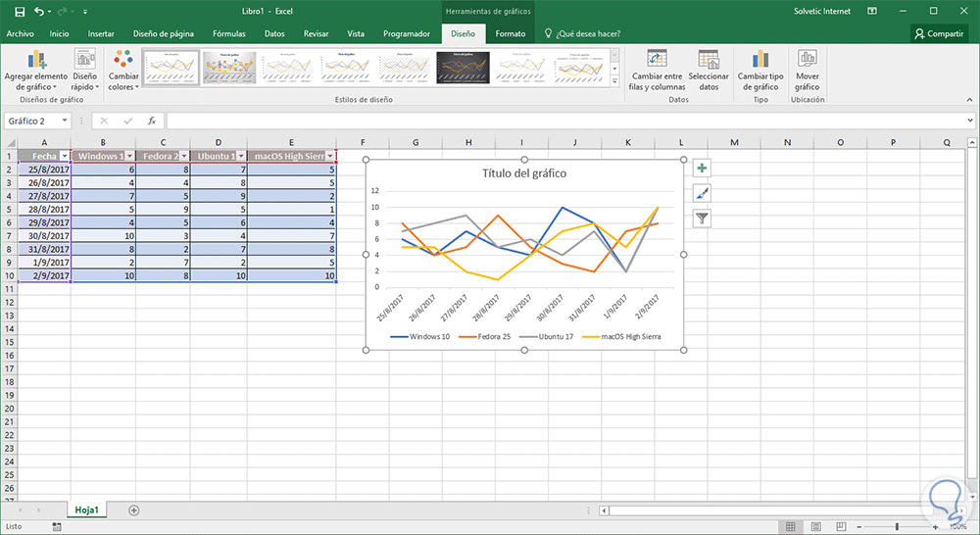Select the dark background chart style thumbnail
Screen dimensions: 980x535
coord(464,68)
